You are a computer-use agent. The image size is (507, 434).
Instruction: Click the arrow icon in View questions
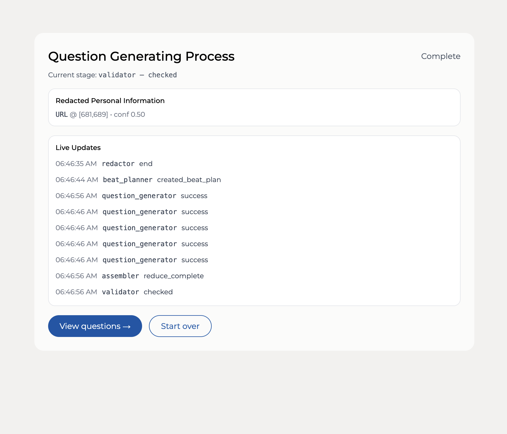(x=127, y=327)
